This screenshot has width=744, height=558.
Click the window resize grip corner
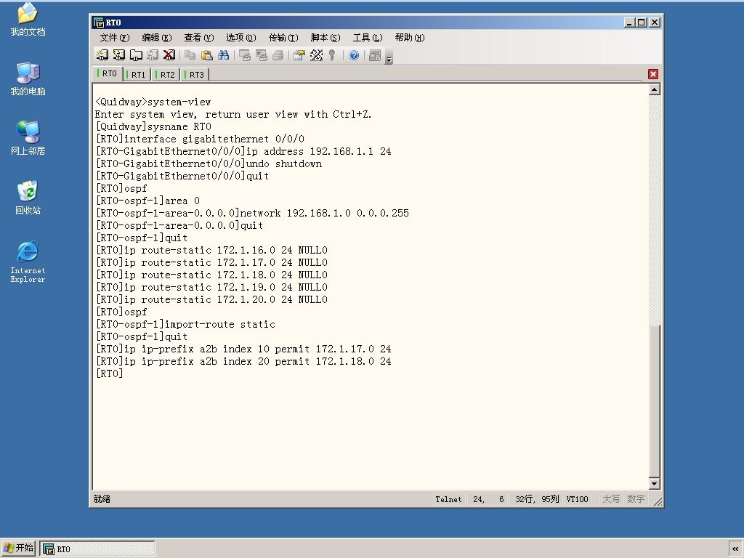coord(658,501)
